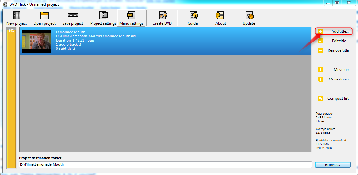Move the selected title down
The height and width of the screenshot is (175, 358).
pos(334,79)
